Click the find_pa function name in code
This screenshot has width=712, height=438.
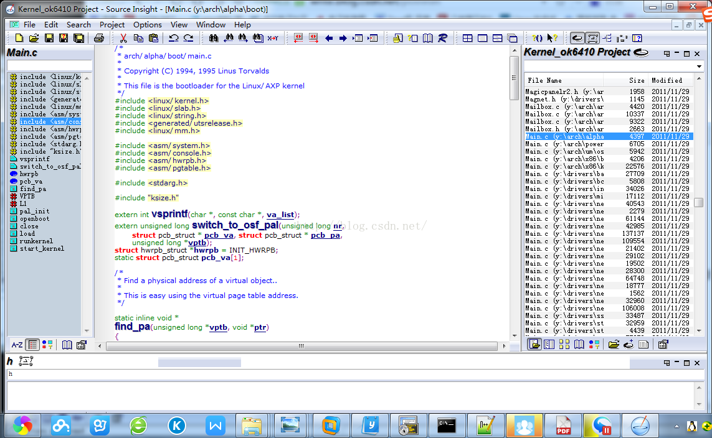(x=132, y=327)
